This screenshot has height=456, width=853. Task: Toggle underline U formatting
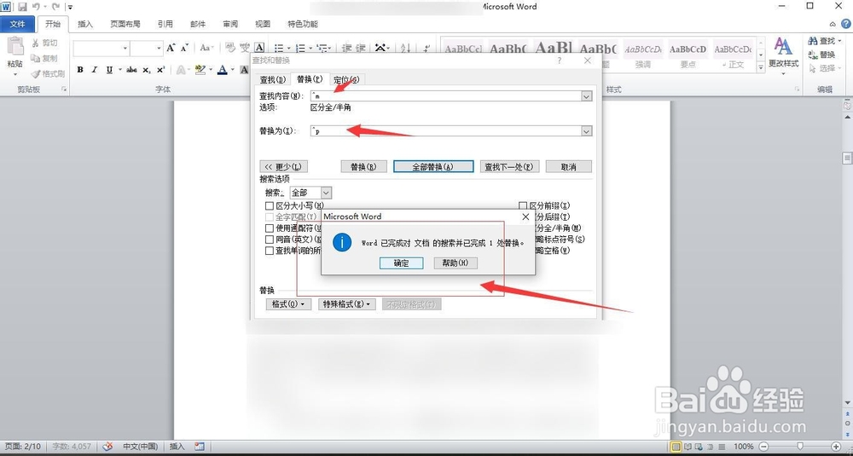pos(109,70)
